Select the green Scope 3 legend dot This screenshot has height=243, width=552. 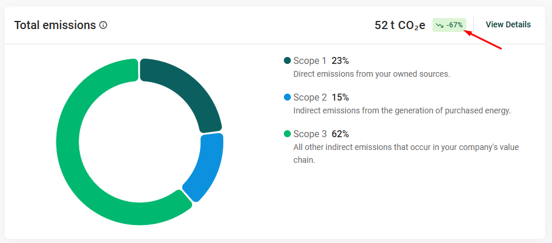[x=287, y=134]
